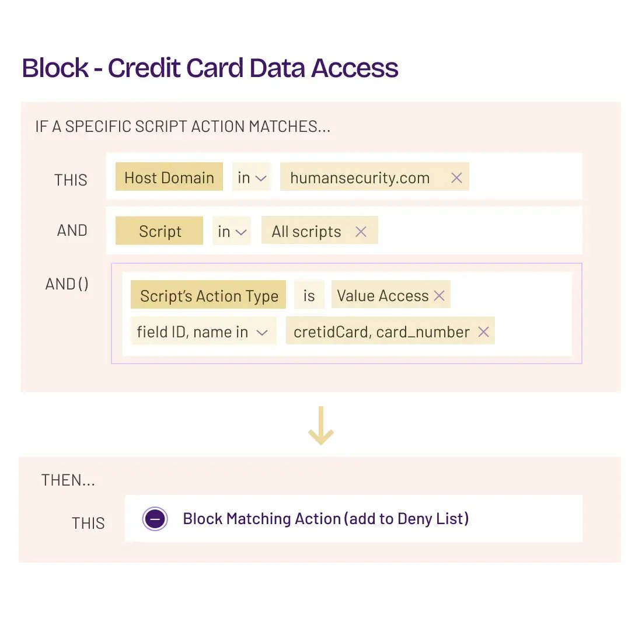Select Block Matching Action (add to Deny List)
This screenshot has height=642, width=642.
(326, 519)
